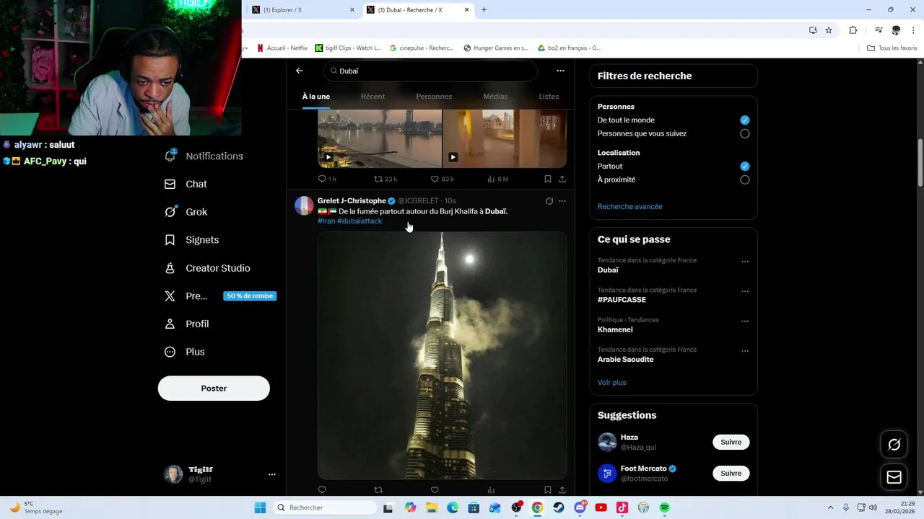Open options for the Khamenei trend
The image size is (924, 519).
745,321
